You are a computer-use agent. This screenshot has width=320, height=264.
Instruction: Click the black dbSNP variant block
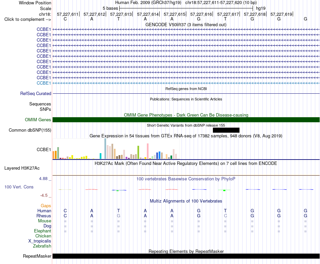226,130
